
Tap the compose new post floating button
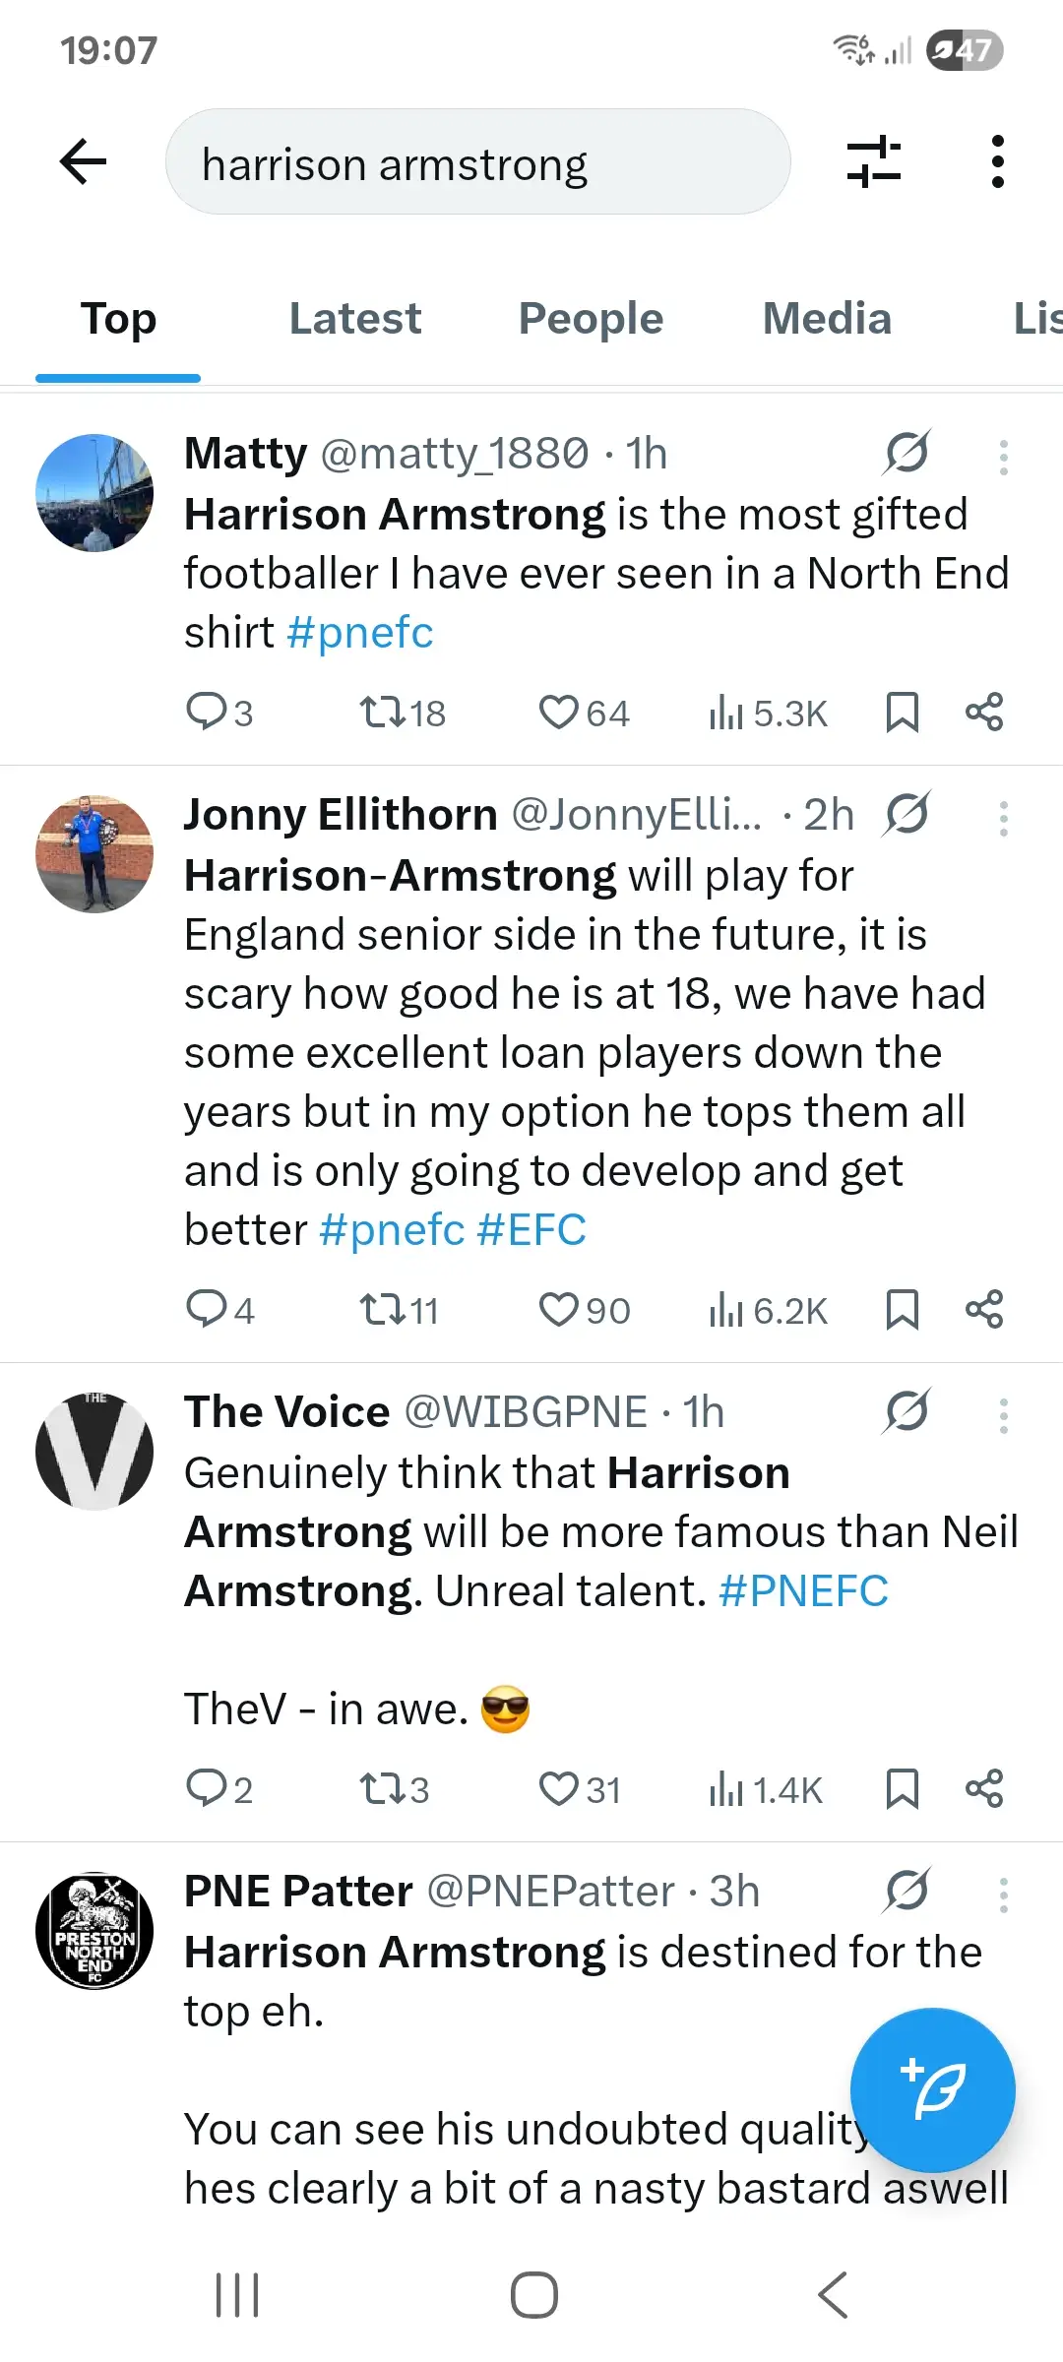click(x=932, y=2089)
